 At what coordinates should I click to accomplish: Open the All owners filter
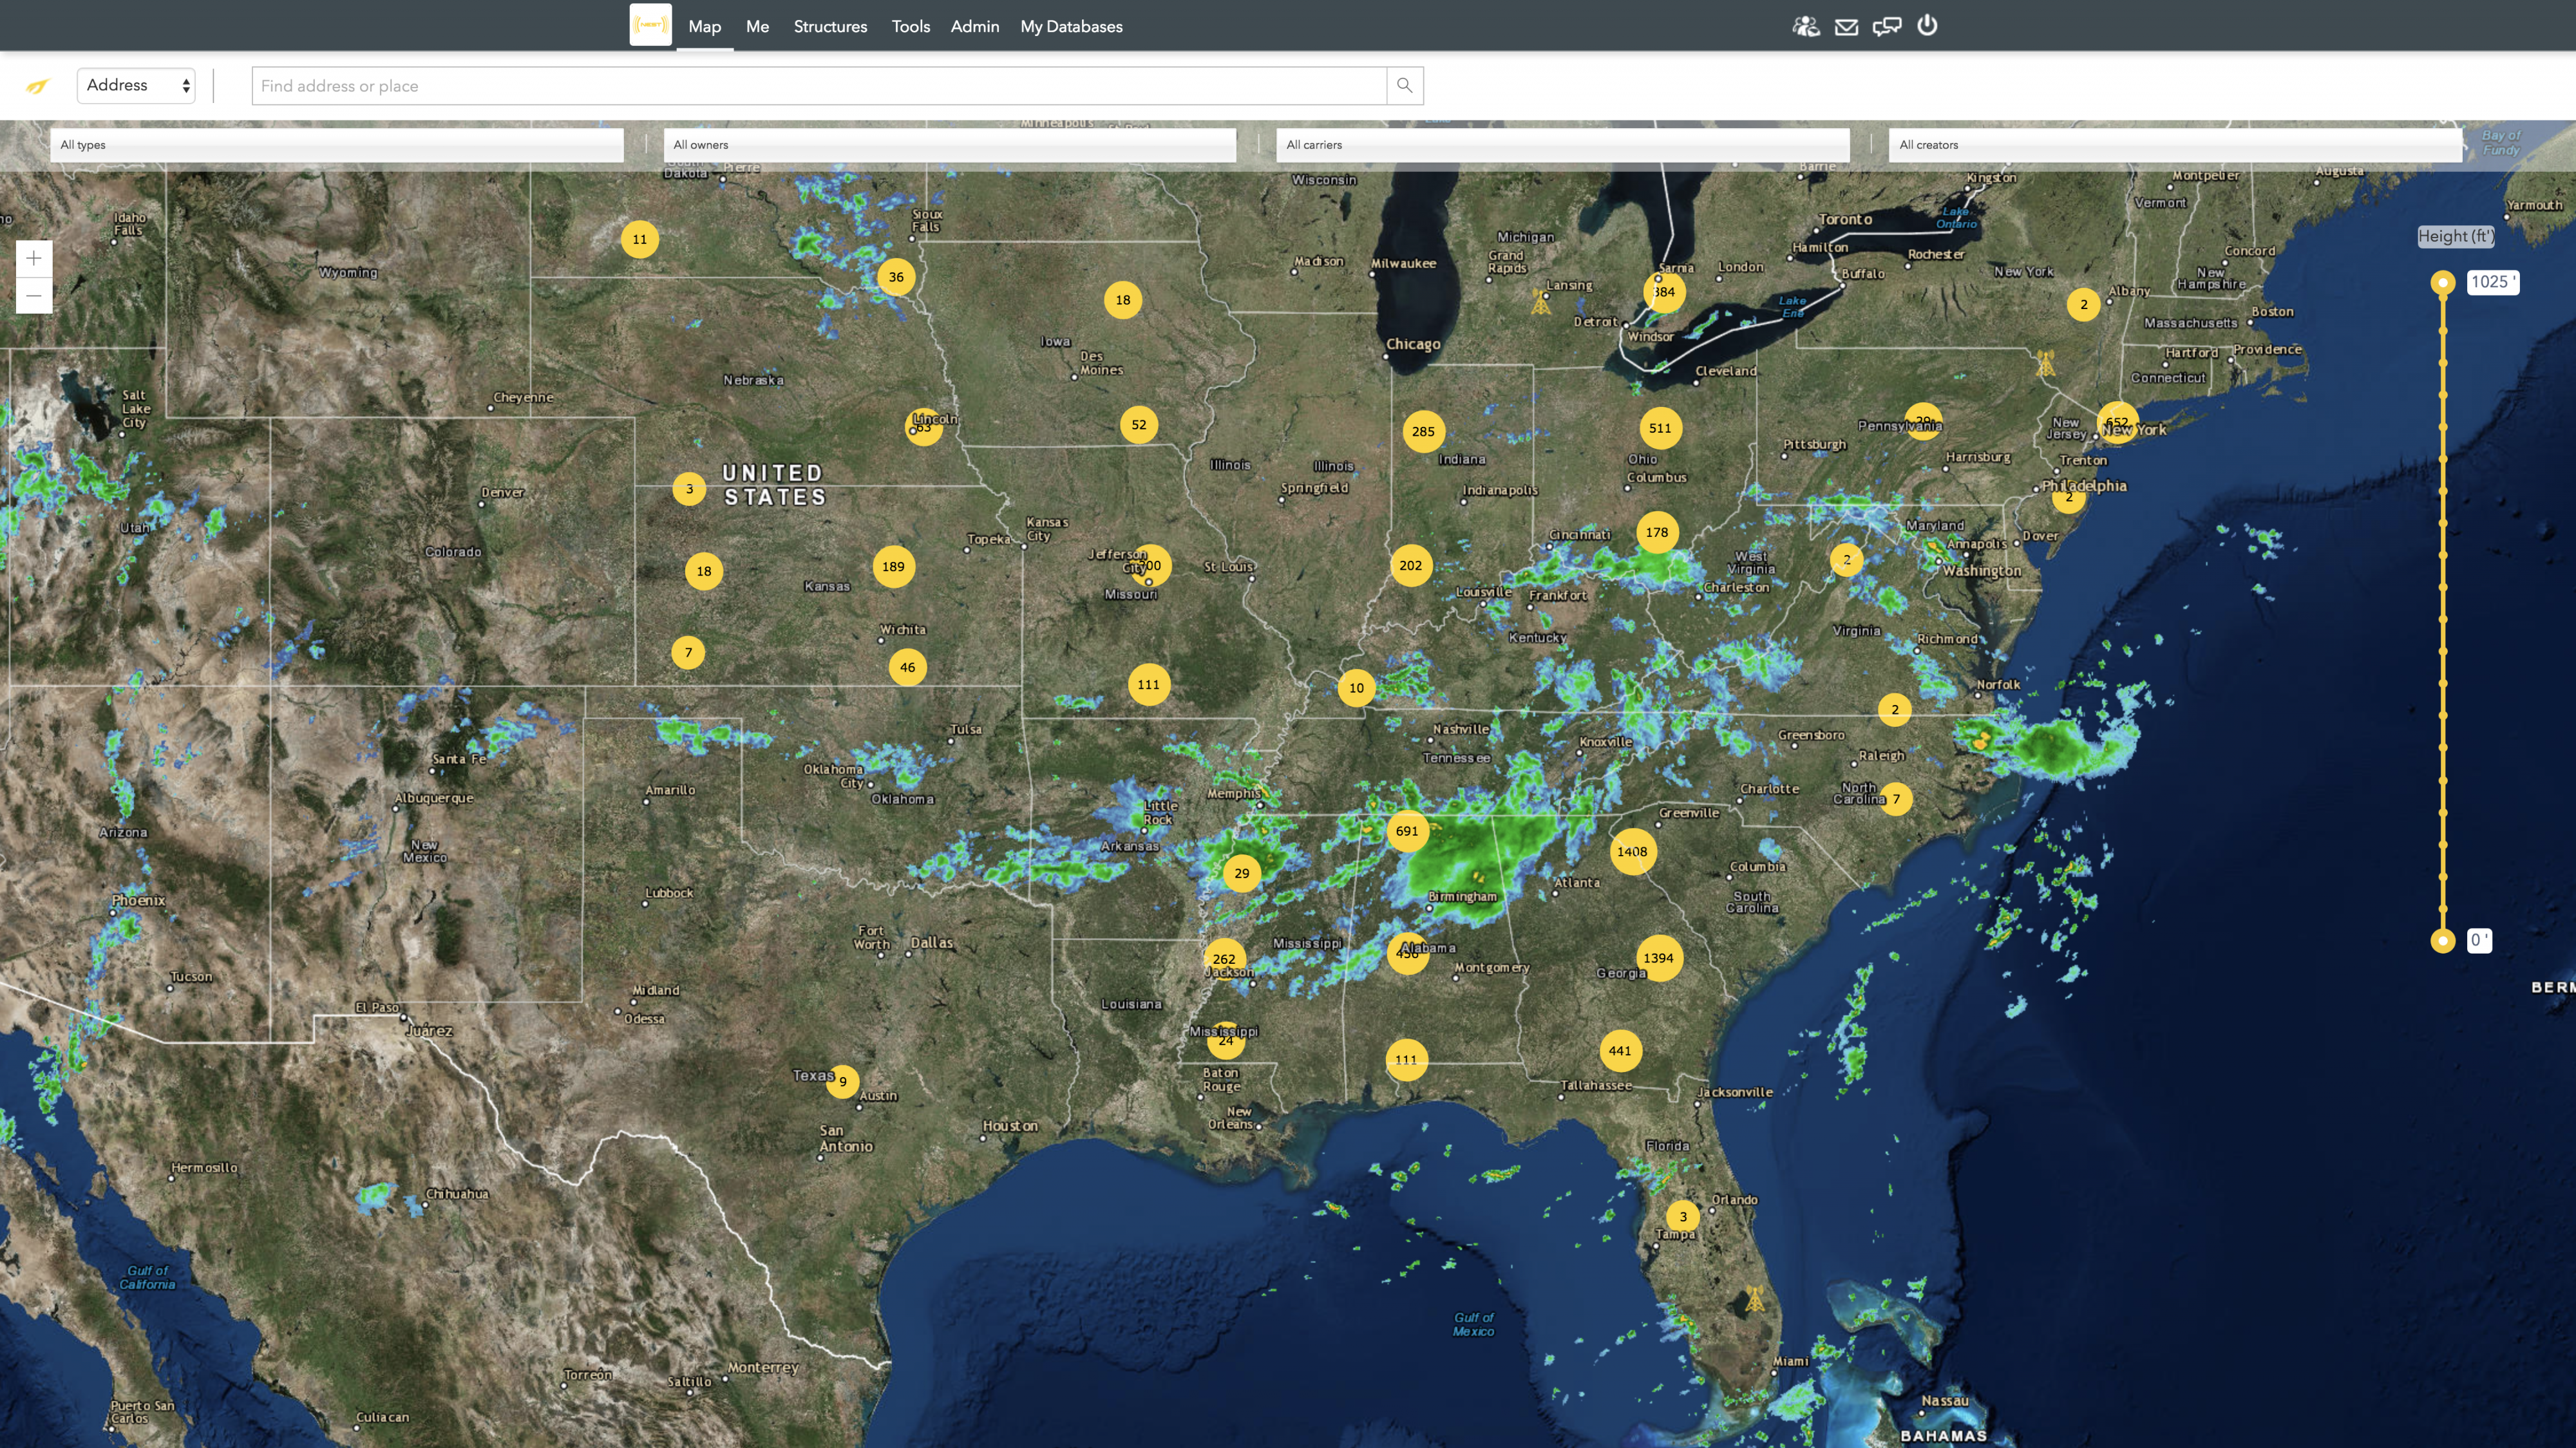pos(950,145)
